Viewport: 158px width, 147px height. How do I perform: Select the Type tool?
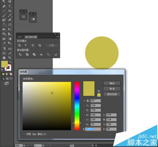click(x=10, y=6)
